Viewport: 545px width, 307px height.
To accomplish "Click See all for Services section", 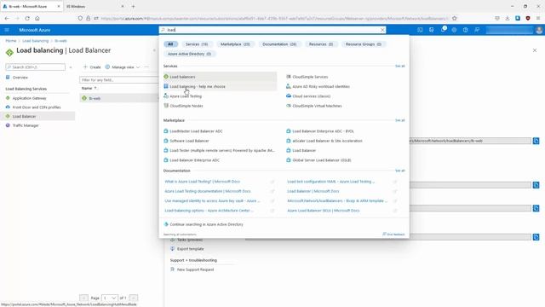I will [x=399, y=66].
